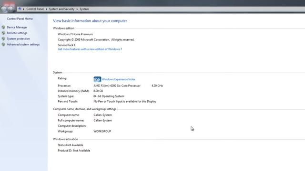This screenshot has width=305, height=171.
Task: Click Product ID: Not Available text
Action: (x=74, y=151)
